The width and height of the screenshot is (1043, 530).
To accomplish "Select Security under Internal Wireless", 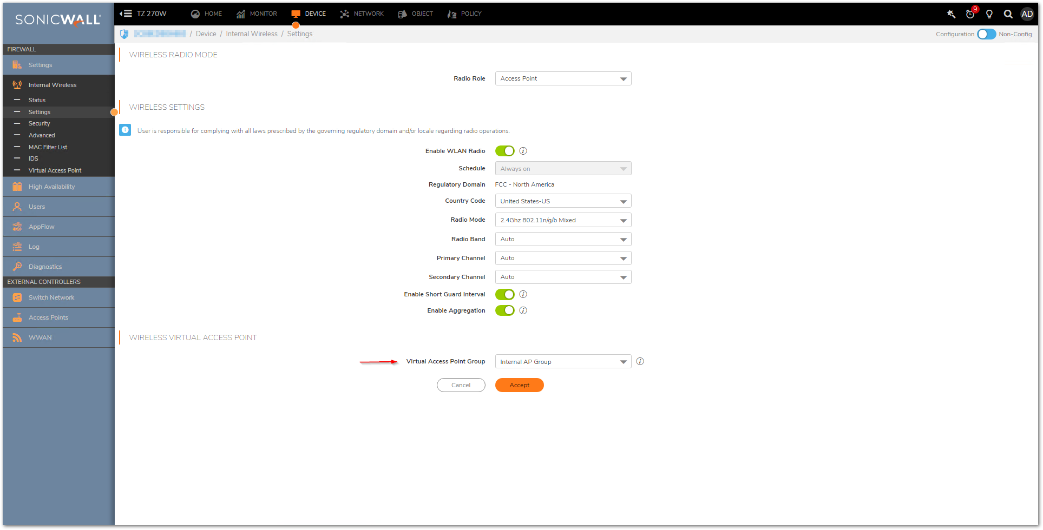I will pos(40,123).
